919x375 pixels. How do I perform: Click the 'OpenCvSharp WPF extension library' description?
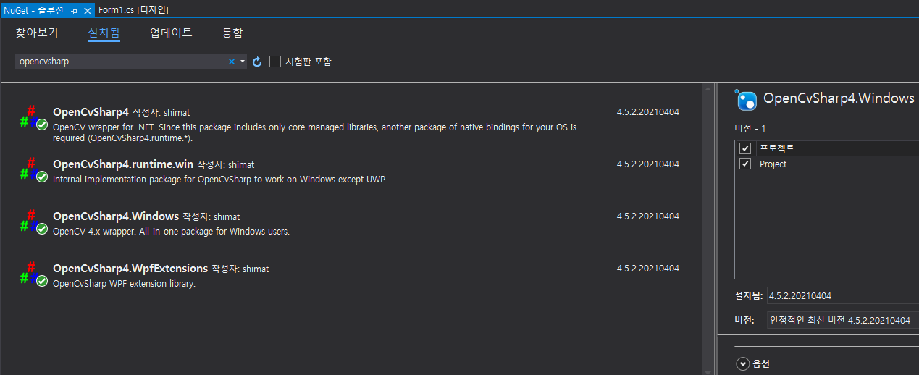tap(124, 284)
